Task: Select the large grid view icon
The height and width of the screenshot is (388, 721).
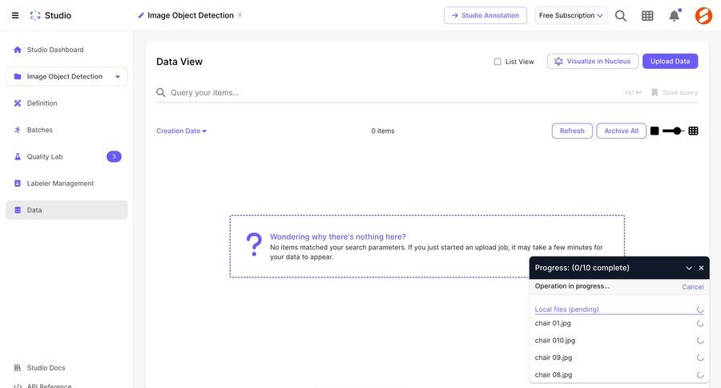Action: [x=655, y=131]
